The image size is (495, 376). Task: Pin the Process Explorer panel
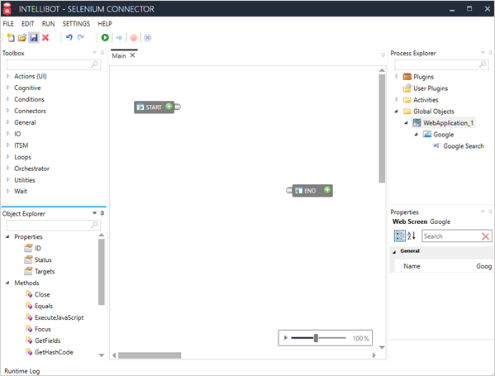coord(490,53)
